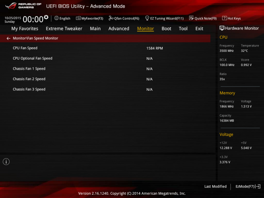
Task: Switch to the Boot tab
Action: [x=166, y=29]
